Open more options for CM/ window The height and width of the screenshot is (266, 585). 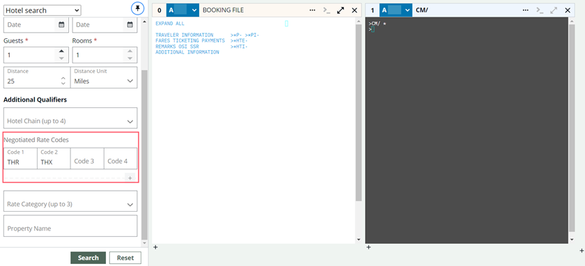pos(526,10)
